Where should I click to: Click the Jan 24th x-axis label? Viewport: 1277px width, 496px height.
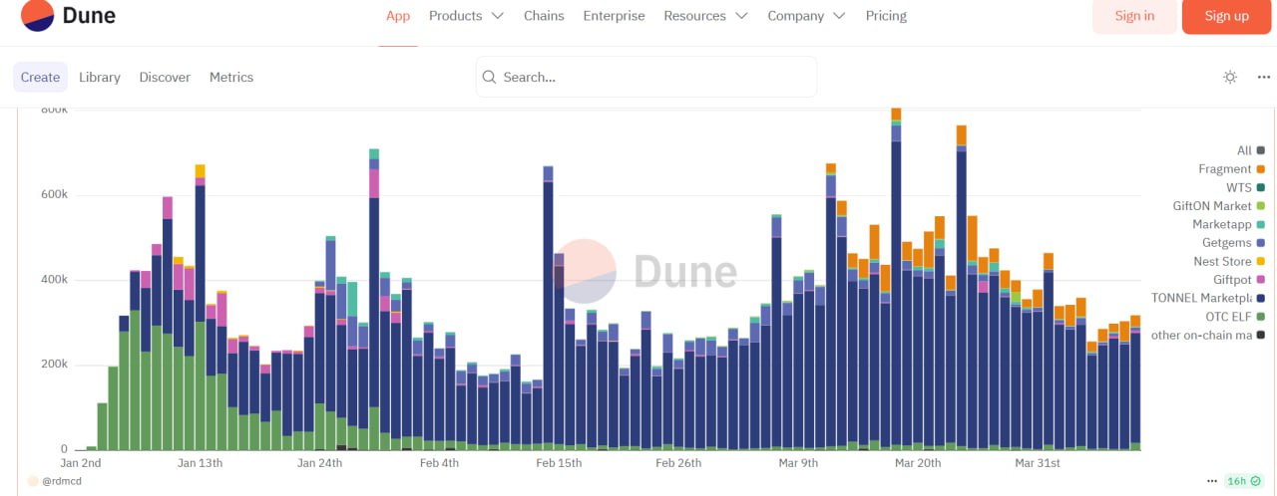pyautogui.click(x=320, y=463)
